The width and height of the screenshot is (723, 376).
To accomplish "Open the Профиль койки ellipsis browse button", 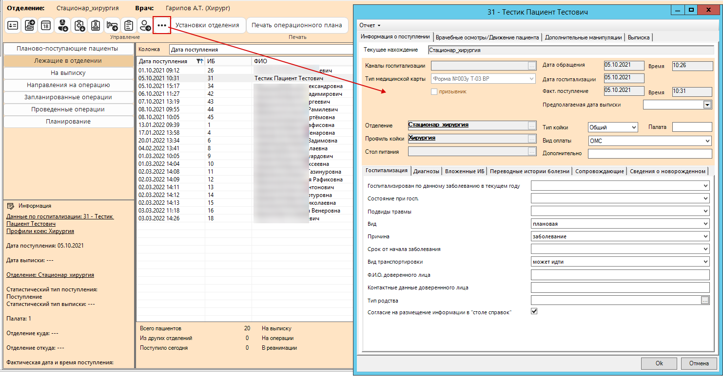I will (x=531, y=139).
